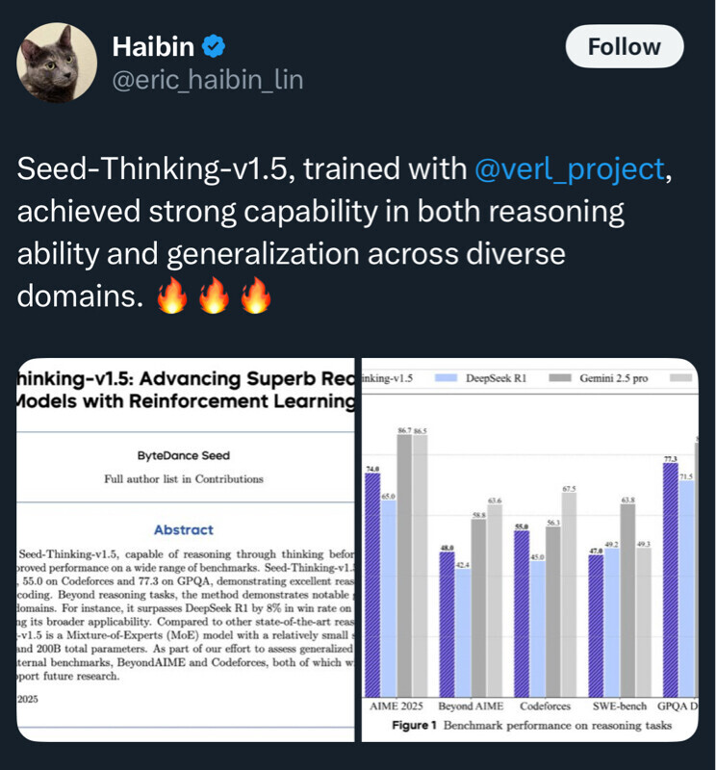
Task: Click the Abstract heading in the paper
Action: [x=184, y=529]
